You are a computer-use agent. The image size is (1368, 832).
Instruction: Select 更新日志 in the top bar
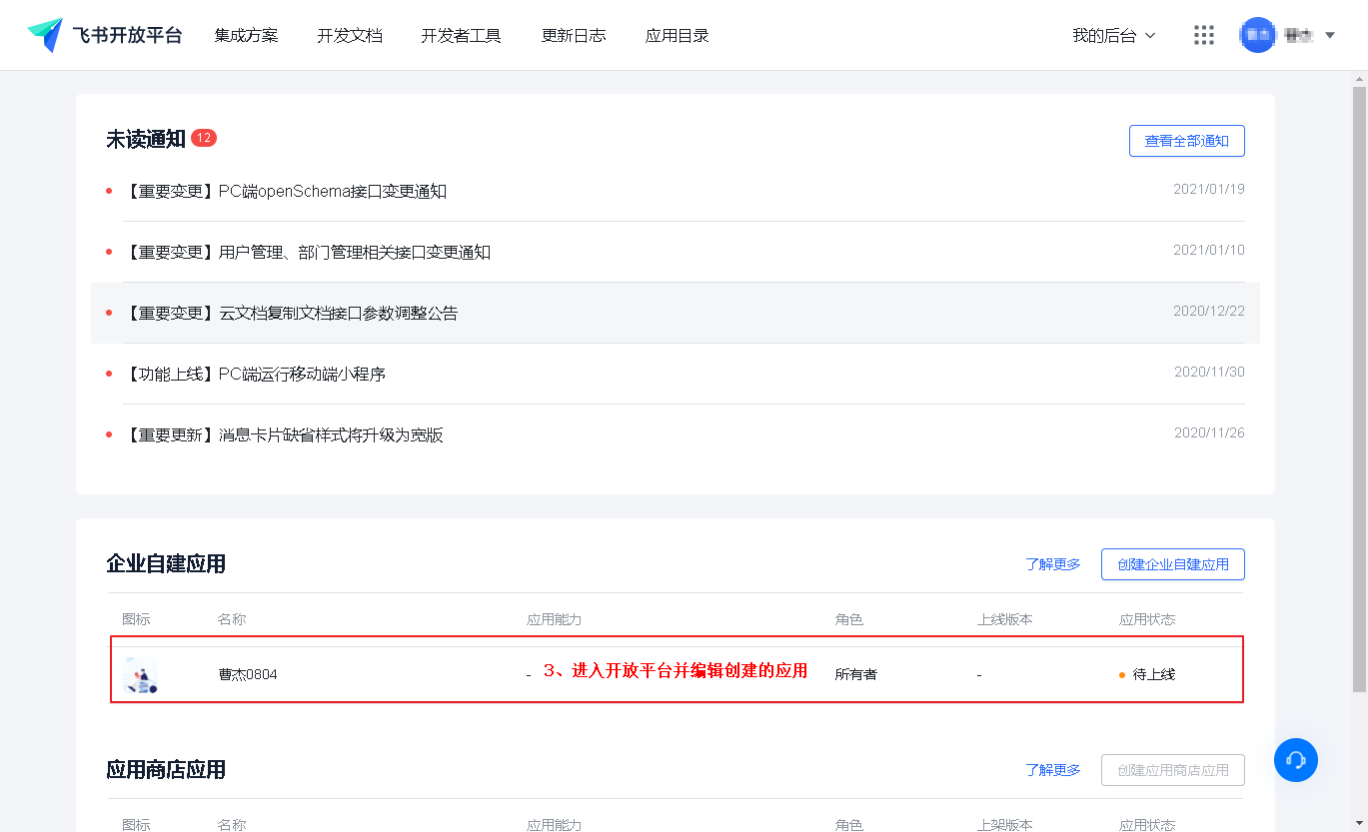574,35
